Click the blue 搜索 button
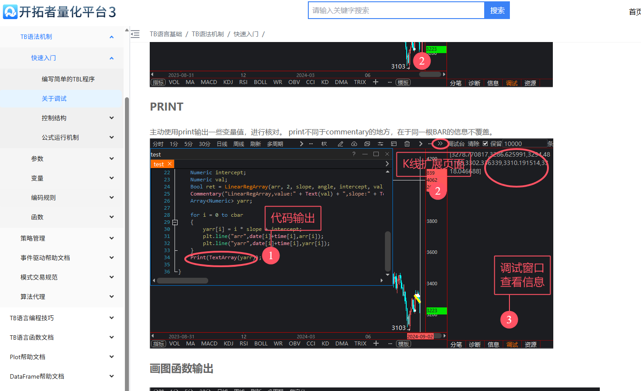 pos(497,10)
